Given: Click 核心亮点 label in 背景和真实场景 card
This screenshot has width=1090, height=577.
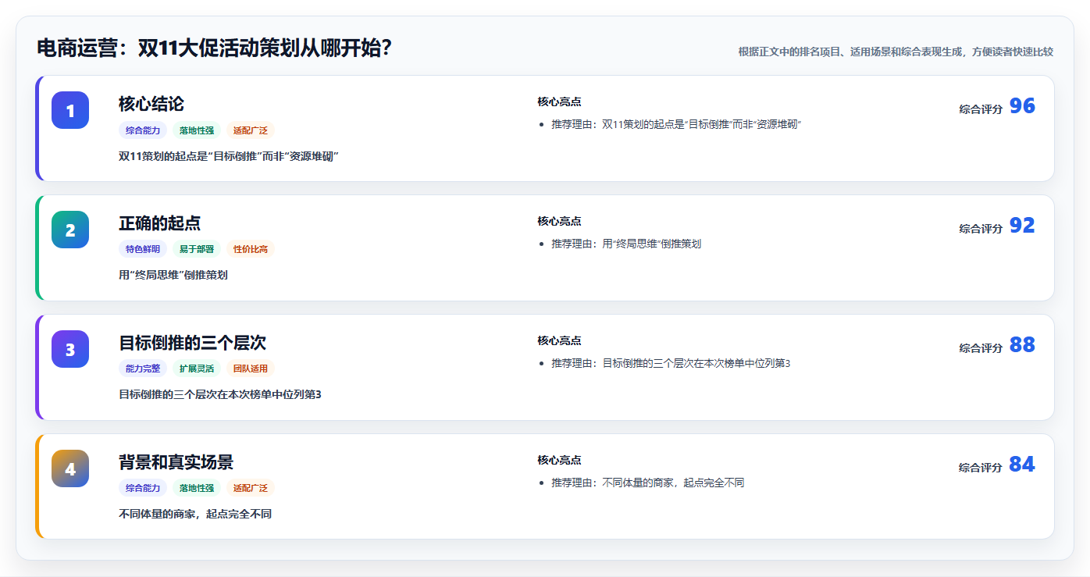Looking at the screenshot, I should click(559, 460).
